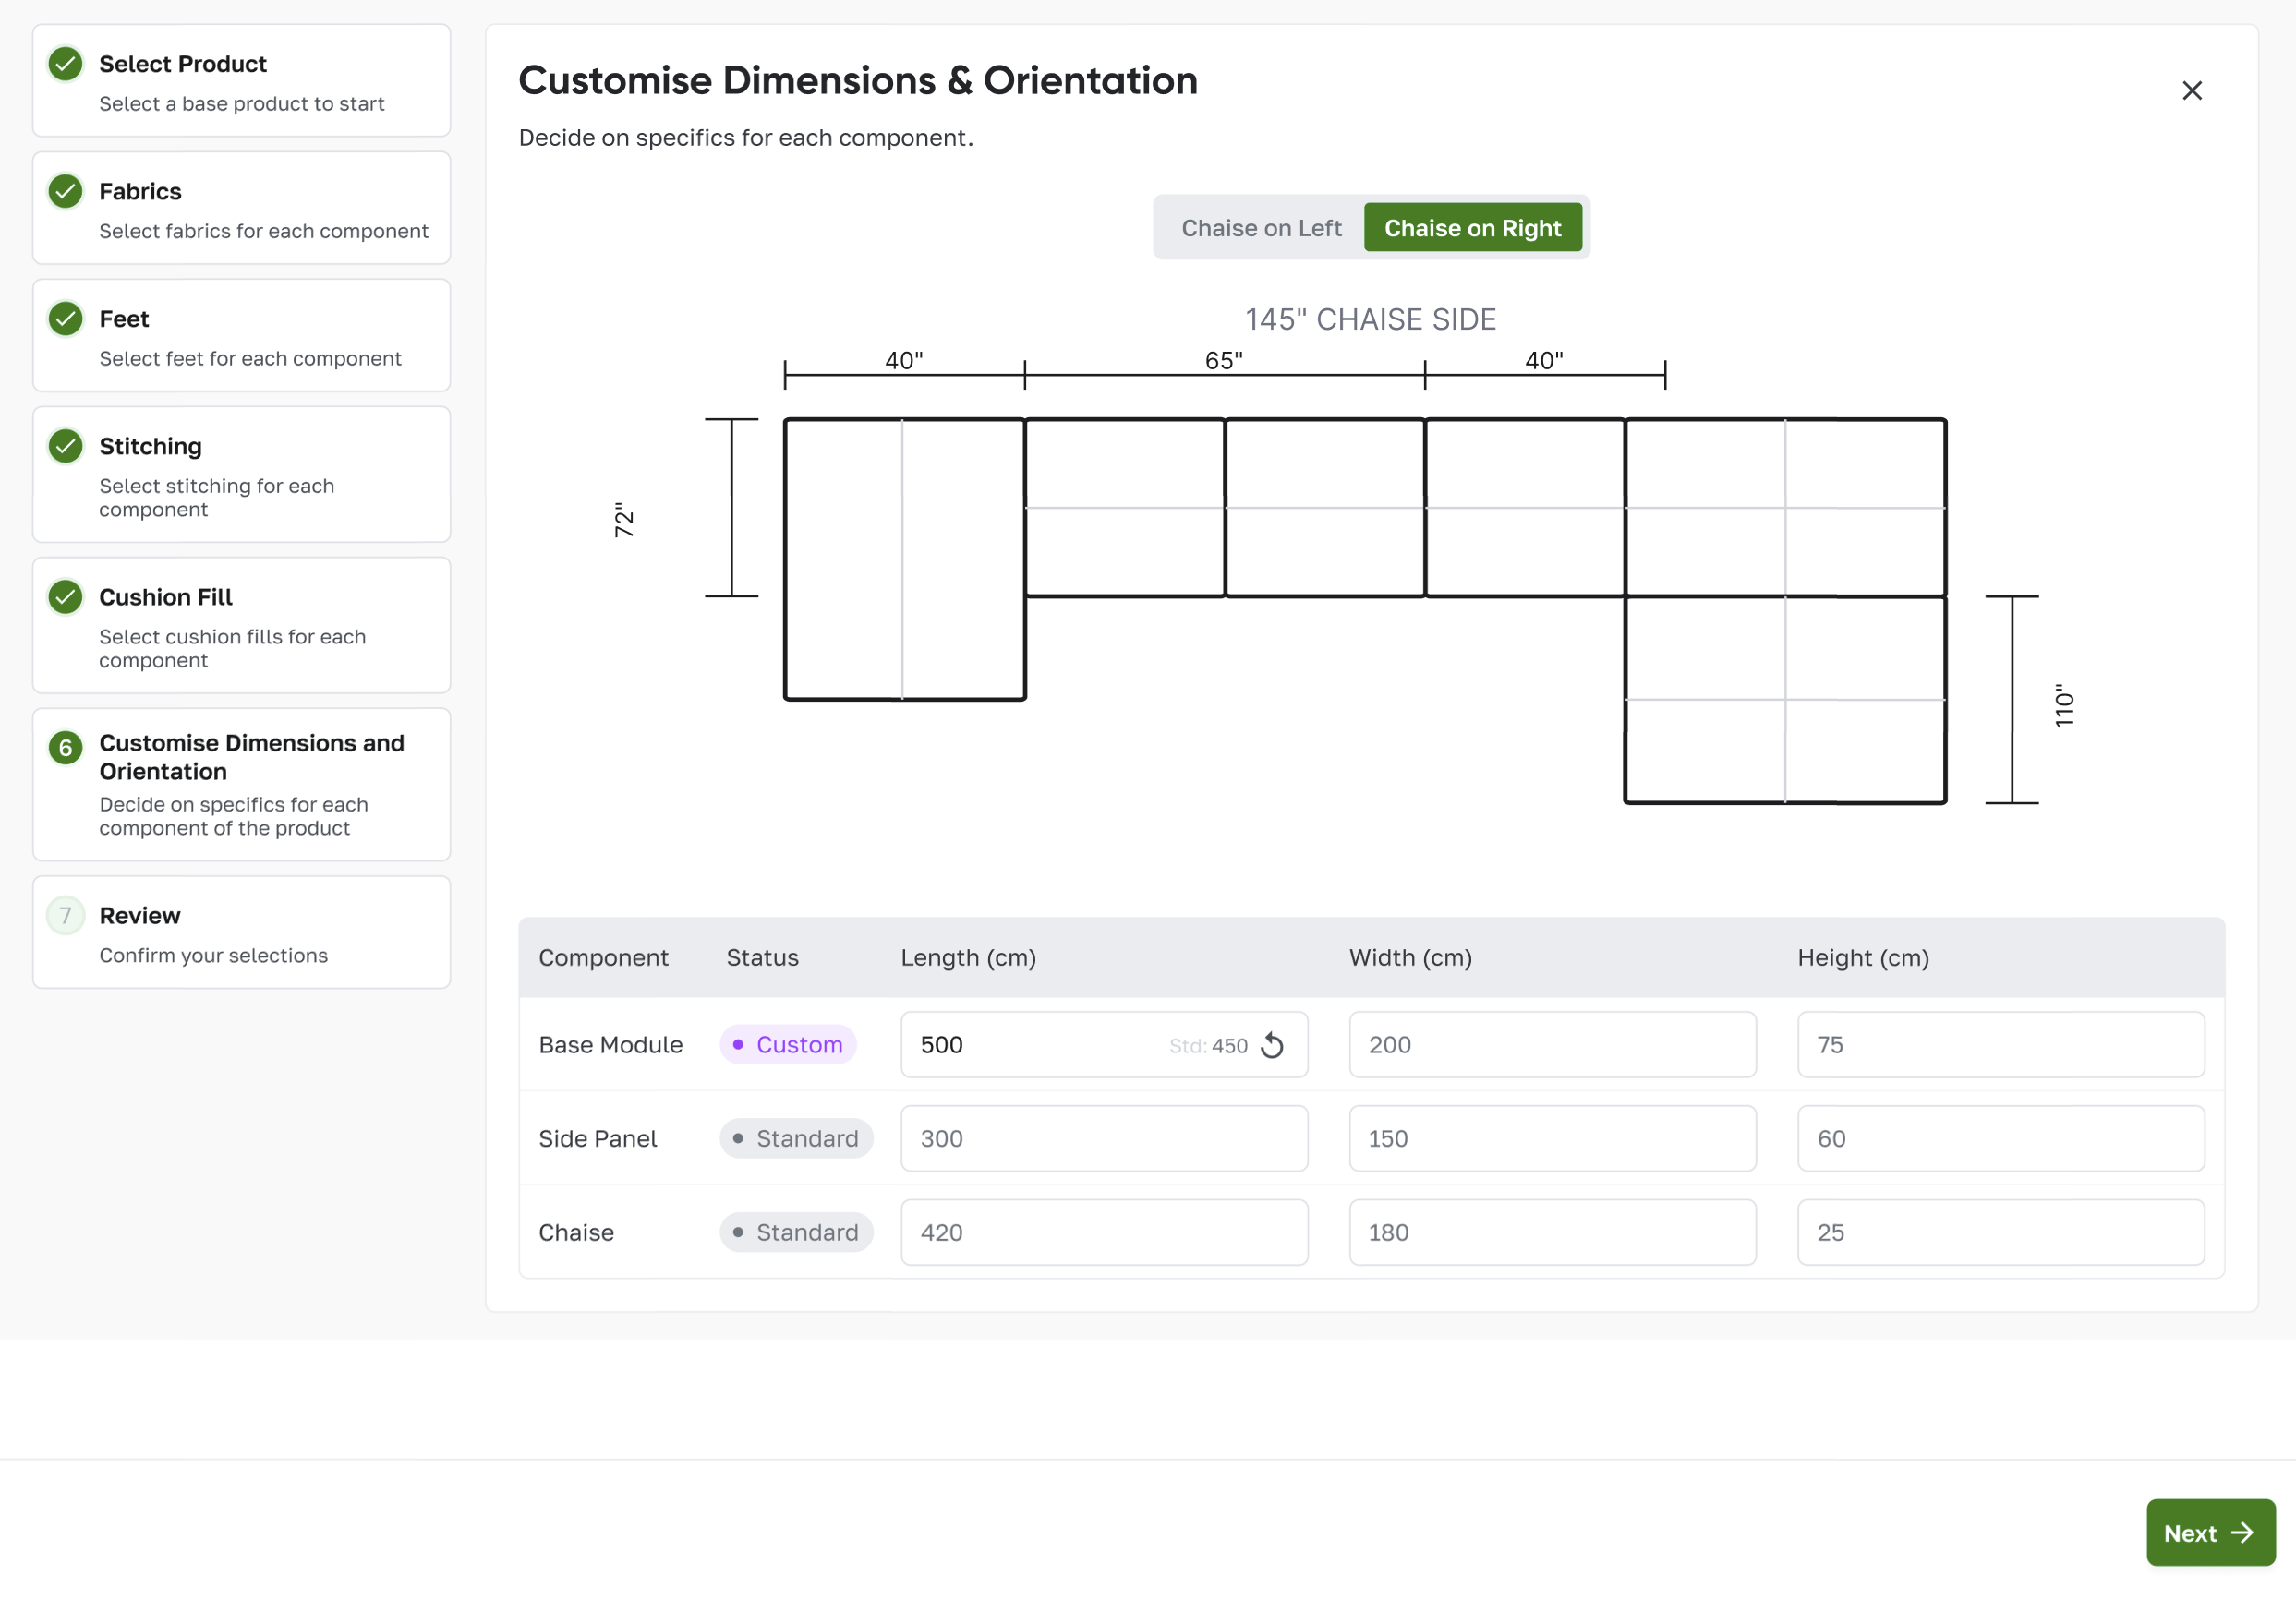Select Chaise on Right orientation
Image resolution: width=2296 pixels, height=1599 pixels.
point(1472,228)
